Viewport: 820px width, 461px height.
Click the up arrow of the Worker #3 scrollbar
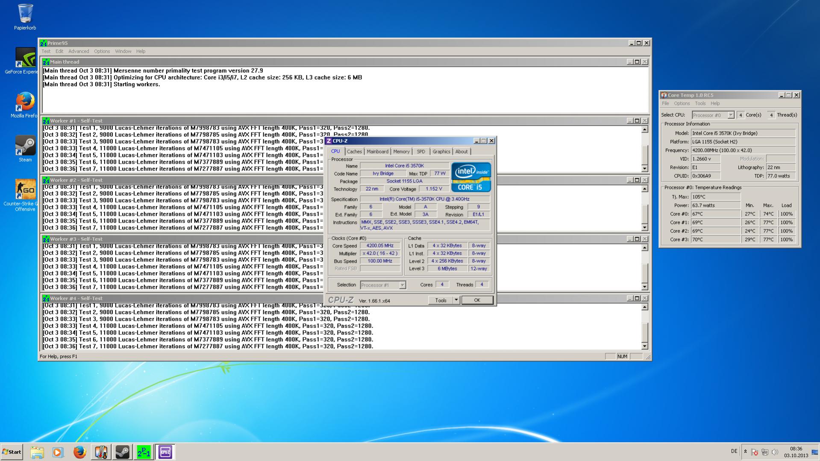click(x=645, y=248)
